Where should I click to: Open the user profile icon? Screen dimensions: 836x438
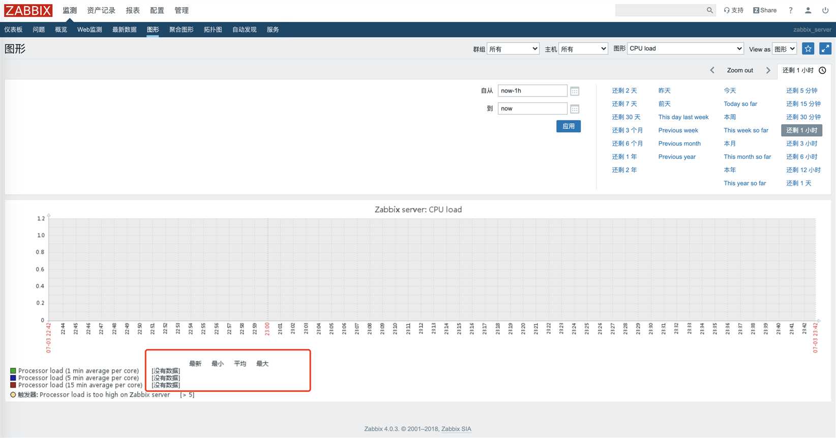(808, 10)
